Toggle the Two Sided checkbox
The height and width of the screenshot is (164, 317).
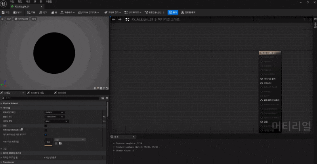(x=46, y=126)
